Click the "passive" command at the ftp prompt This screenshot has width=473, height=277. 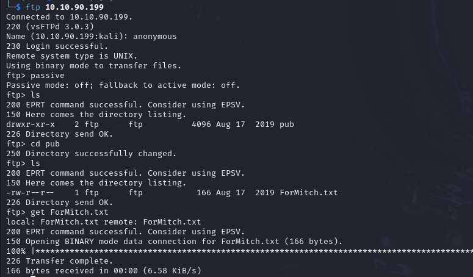tap(47, 75)
